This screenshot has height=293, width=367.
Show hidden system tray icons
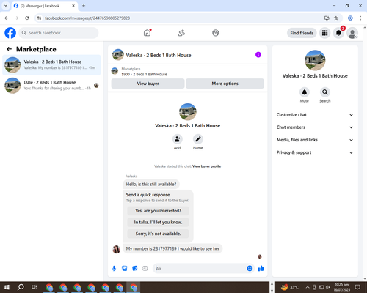(x=308, y=287)
